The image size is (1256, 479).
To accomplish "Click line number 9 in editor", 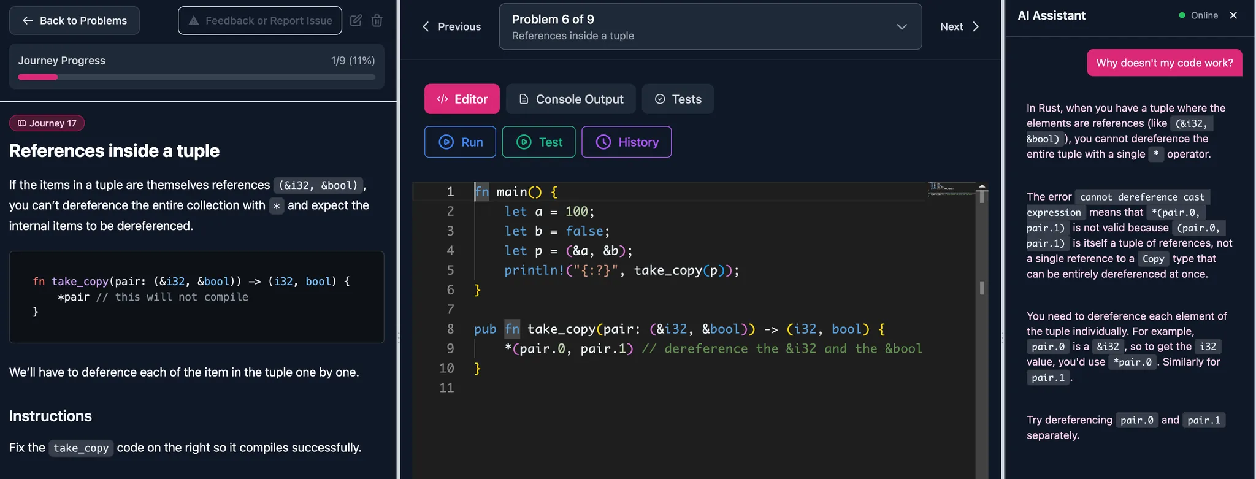I will point(450,348).
